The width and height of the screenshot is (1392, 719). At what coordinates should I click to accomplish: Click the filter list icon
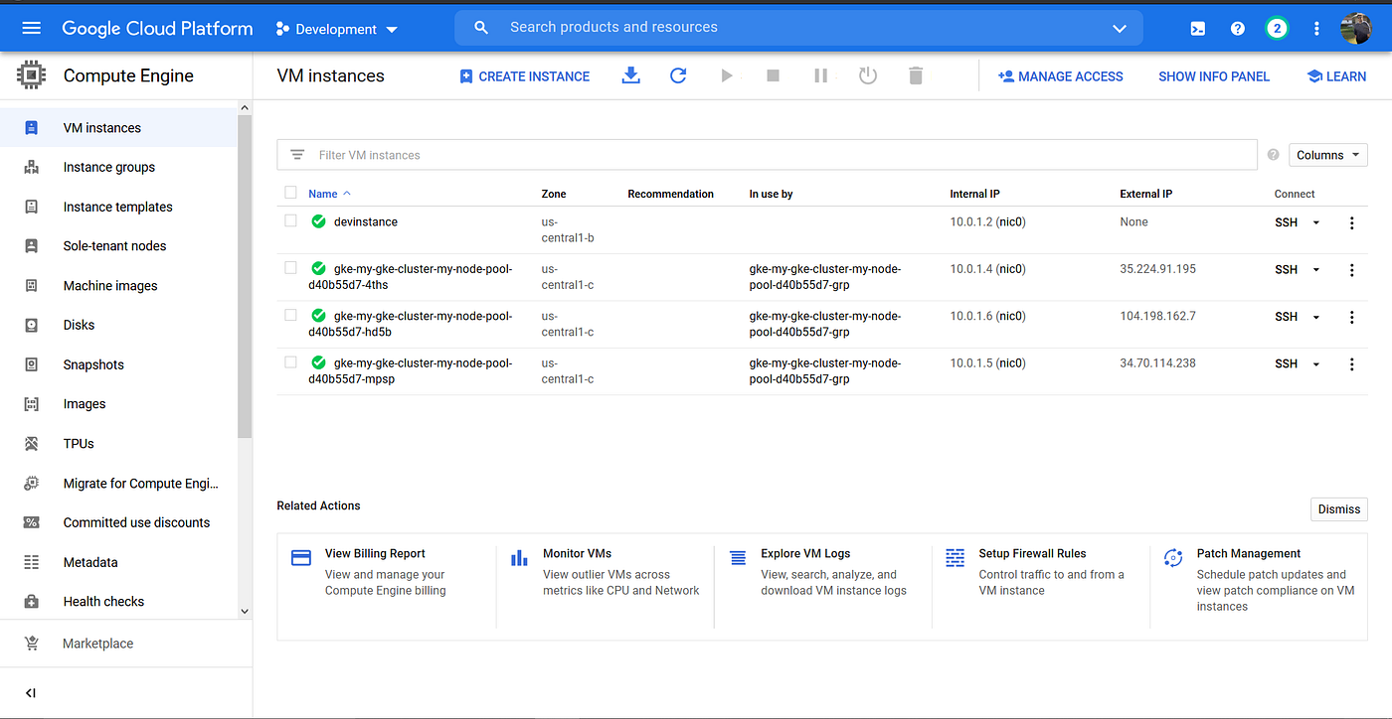point(297,155)
